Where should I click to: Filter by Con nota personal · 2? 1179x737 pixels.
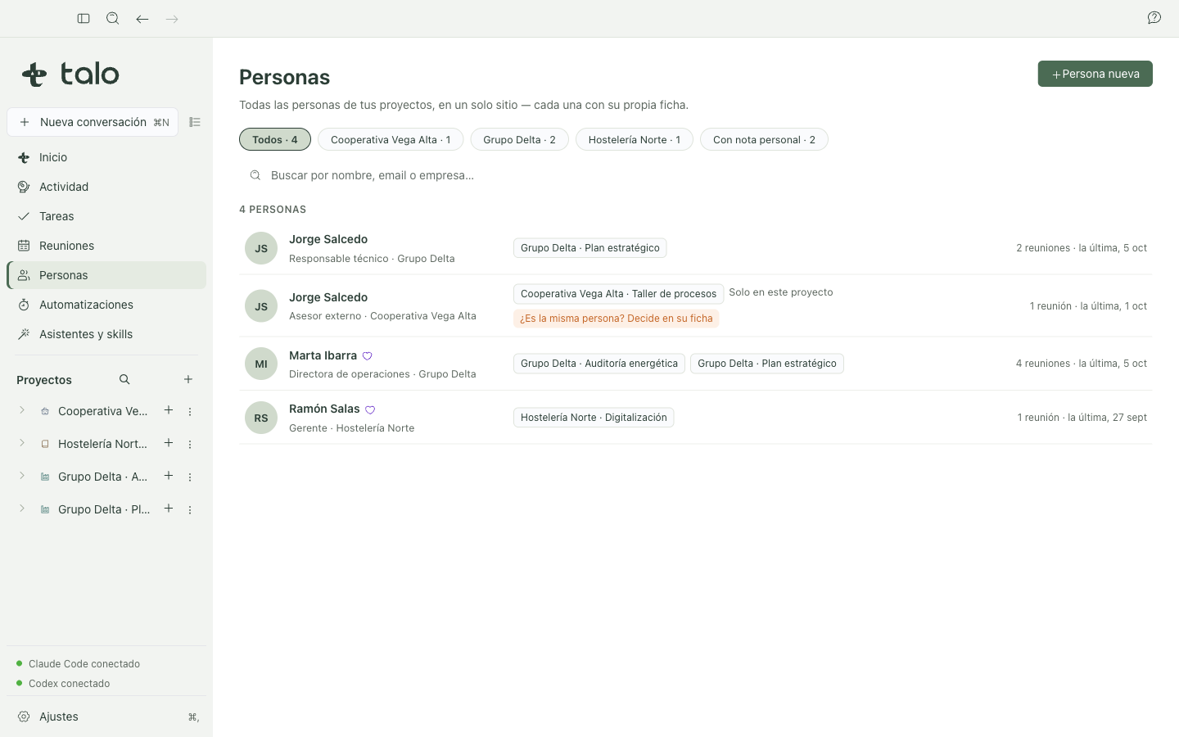coord(764,139)
